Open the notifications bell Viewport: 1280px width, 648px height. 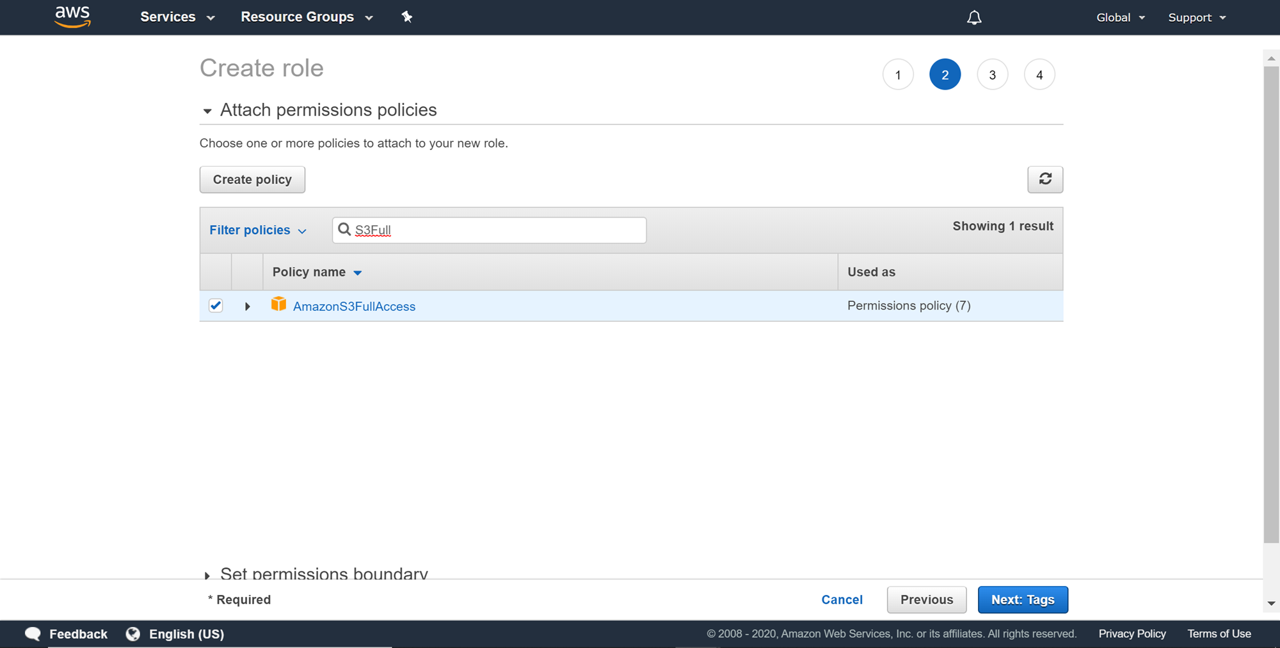pos(973,18)
